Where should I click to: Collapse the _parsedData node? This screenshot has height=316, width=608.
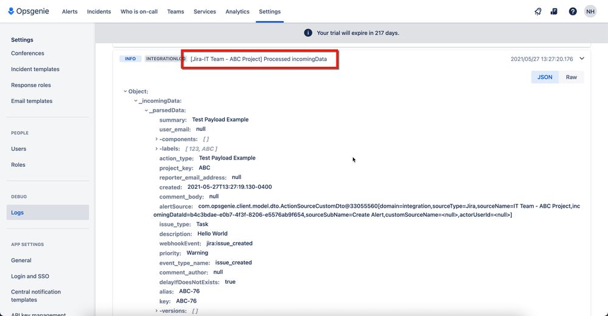[x=146, y=110]
